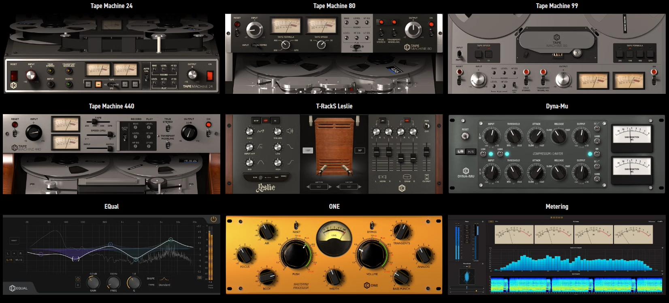Click the upper Dyna-Mu Threshold knob
669x303 pixels.
(x=514, y=136)
